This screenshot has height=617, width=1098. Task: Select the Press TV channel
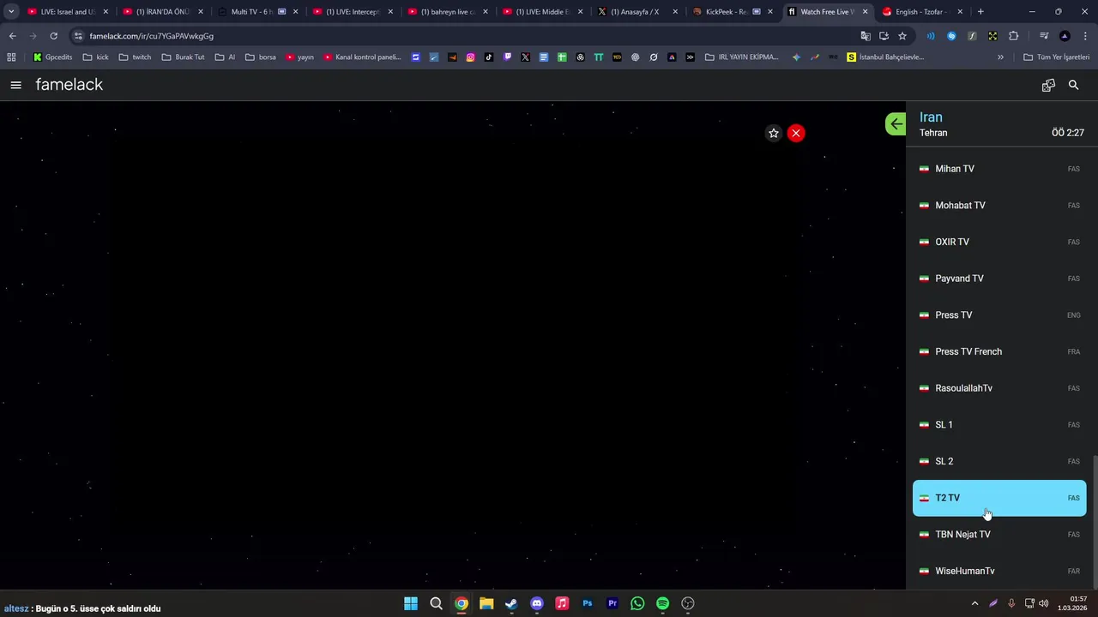pos(999,315)
